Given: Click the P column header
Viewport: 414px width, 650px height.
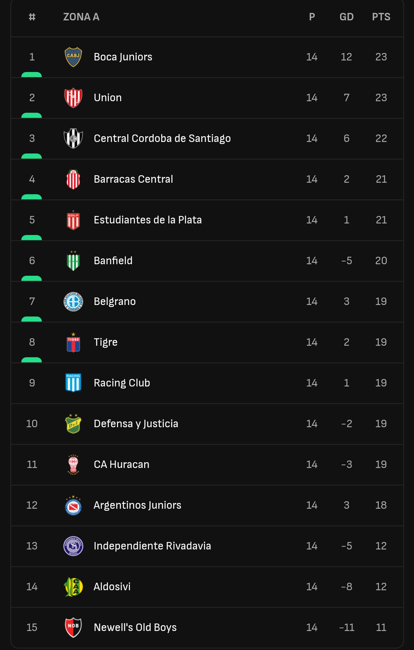Looking at the screenshot, I should [x=312, y=17].
